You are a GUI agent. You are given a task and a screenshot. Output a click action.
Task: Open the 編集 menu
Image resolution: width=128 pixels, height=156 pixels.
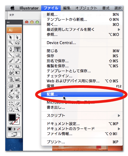click(x=67, y=8)
